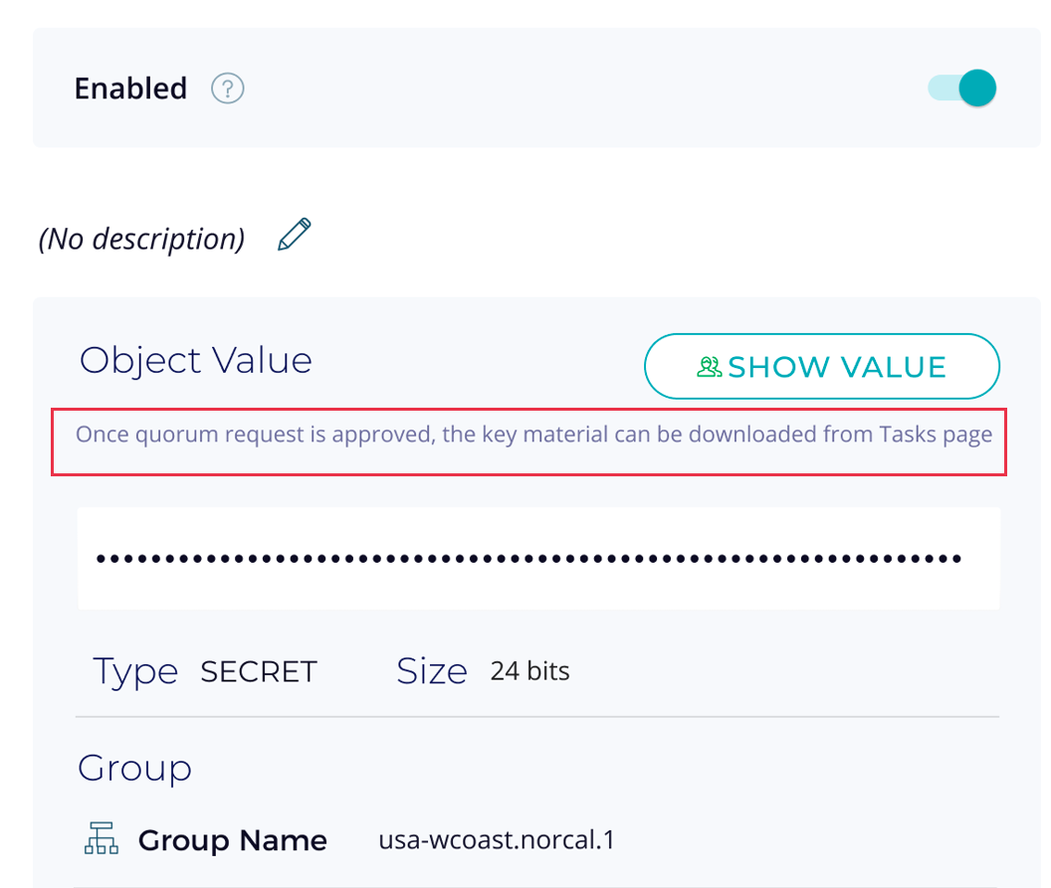Click the quorum approval notice text
Image resolution: width=1051 pixels, height=888 pixels.
coord(533,435)
